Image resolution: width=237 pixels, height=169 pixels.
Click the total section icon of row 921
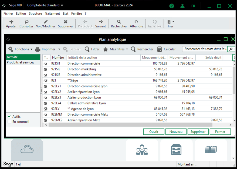(45, 81)
